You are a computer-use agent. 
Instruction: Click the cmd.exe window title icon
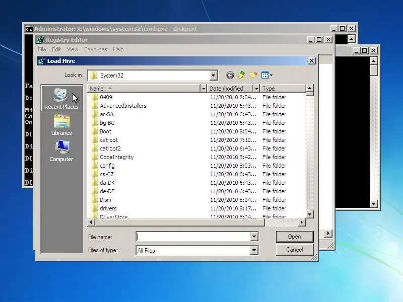29,29
